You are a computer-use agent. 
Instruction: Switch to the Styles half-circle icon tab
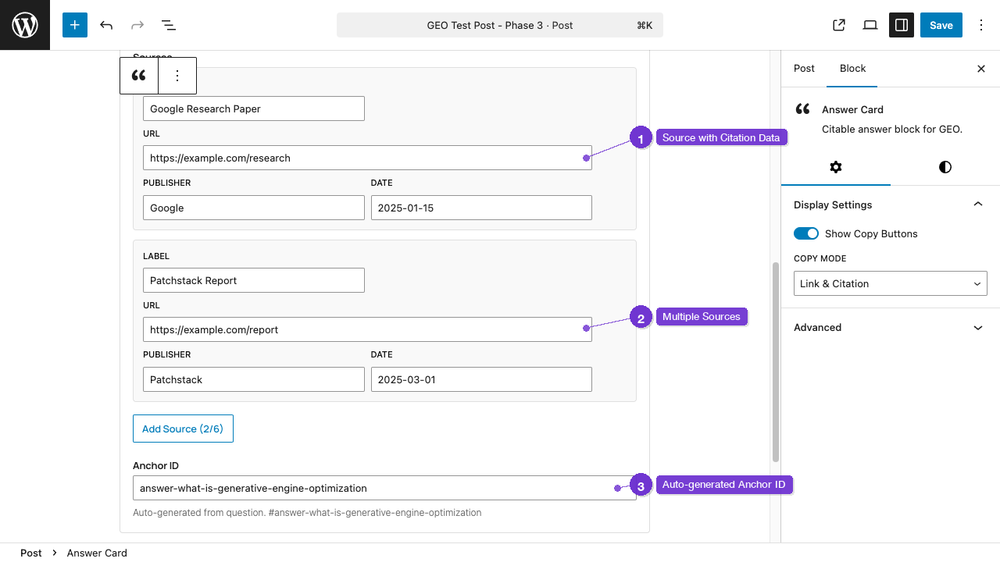tap(945, 167)
